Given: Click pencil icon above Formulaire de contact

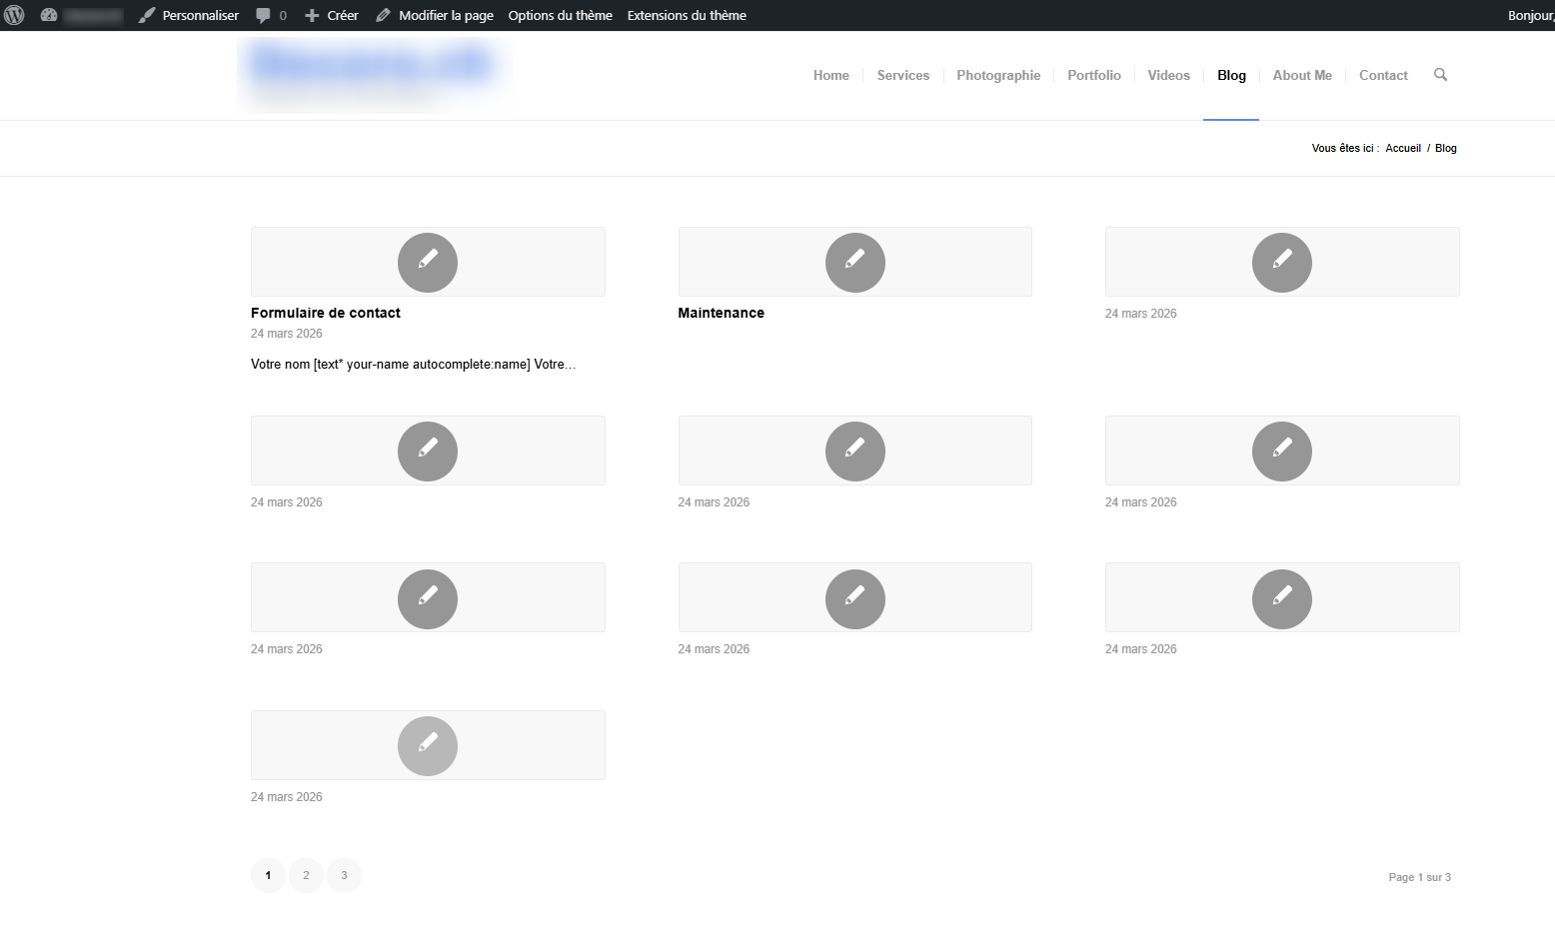Looking at the screenshot, I should 428,262.
